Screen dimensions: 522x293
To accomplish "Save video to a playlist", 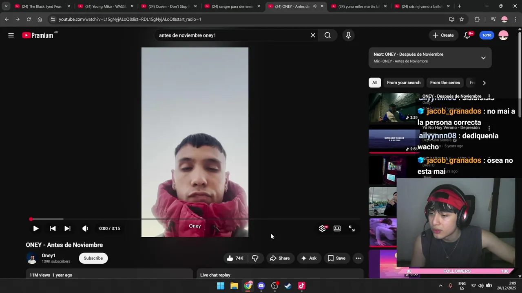I will (x=336, y=258).
